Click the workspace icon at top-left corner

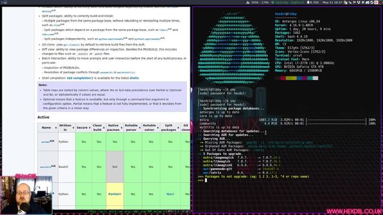tap(5, 2)
